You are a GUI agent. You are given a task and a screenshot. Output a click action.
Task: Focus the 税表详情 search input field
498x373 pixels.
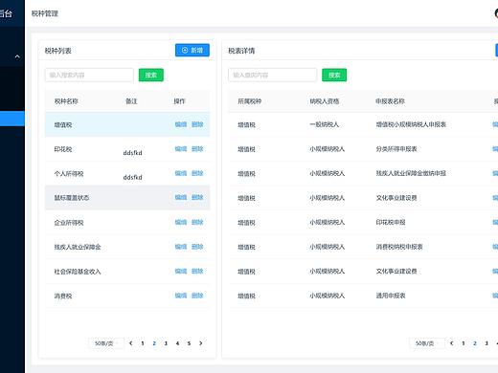tap(272, 75)
